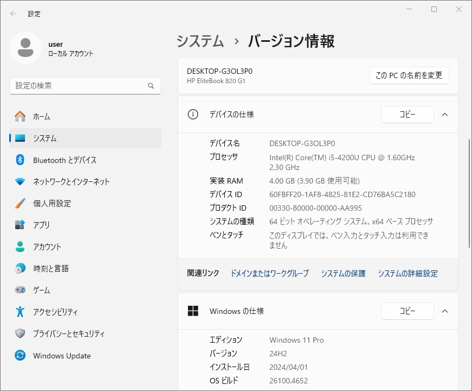The width and height of the screenshot is (472, 391).
Task: Click the back arrow icon
Action: tap(13, 14)
